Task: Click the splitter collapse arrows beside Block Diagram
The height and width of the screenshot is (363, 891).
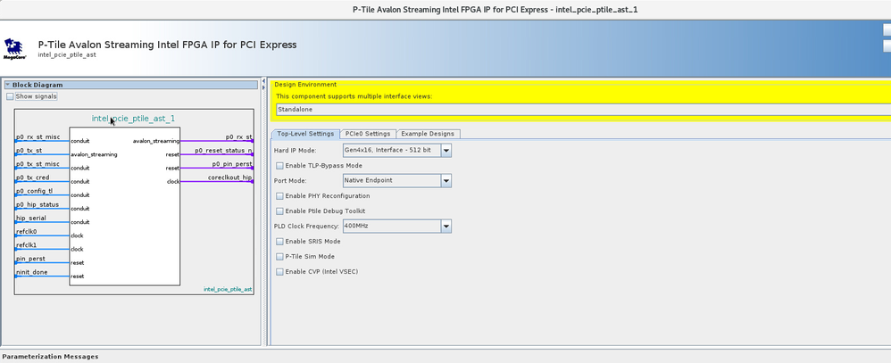Action: click(263, 84)
